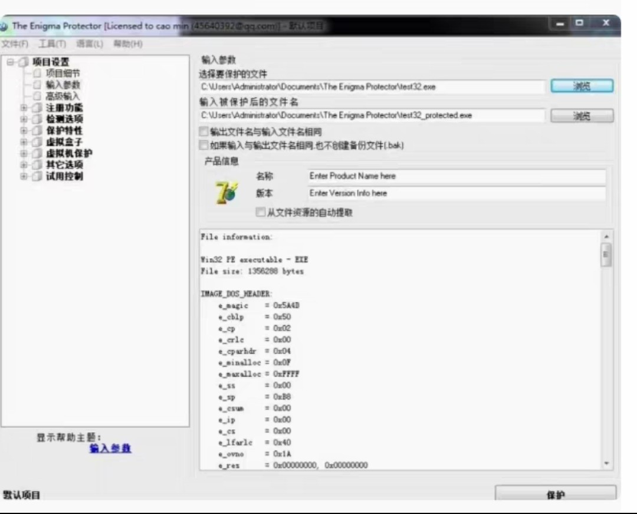Select 项目细节 in the tree
The width and height of the screenshot is (637, 514).
[63, 73]
